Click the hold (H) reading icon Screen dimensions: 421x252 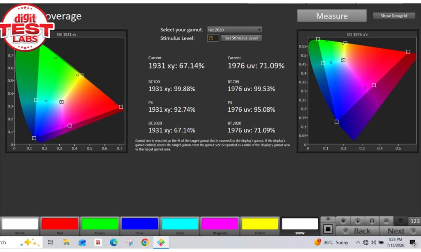[x=372, y=221]
